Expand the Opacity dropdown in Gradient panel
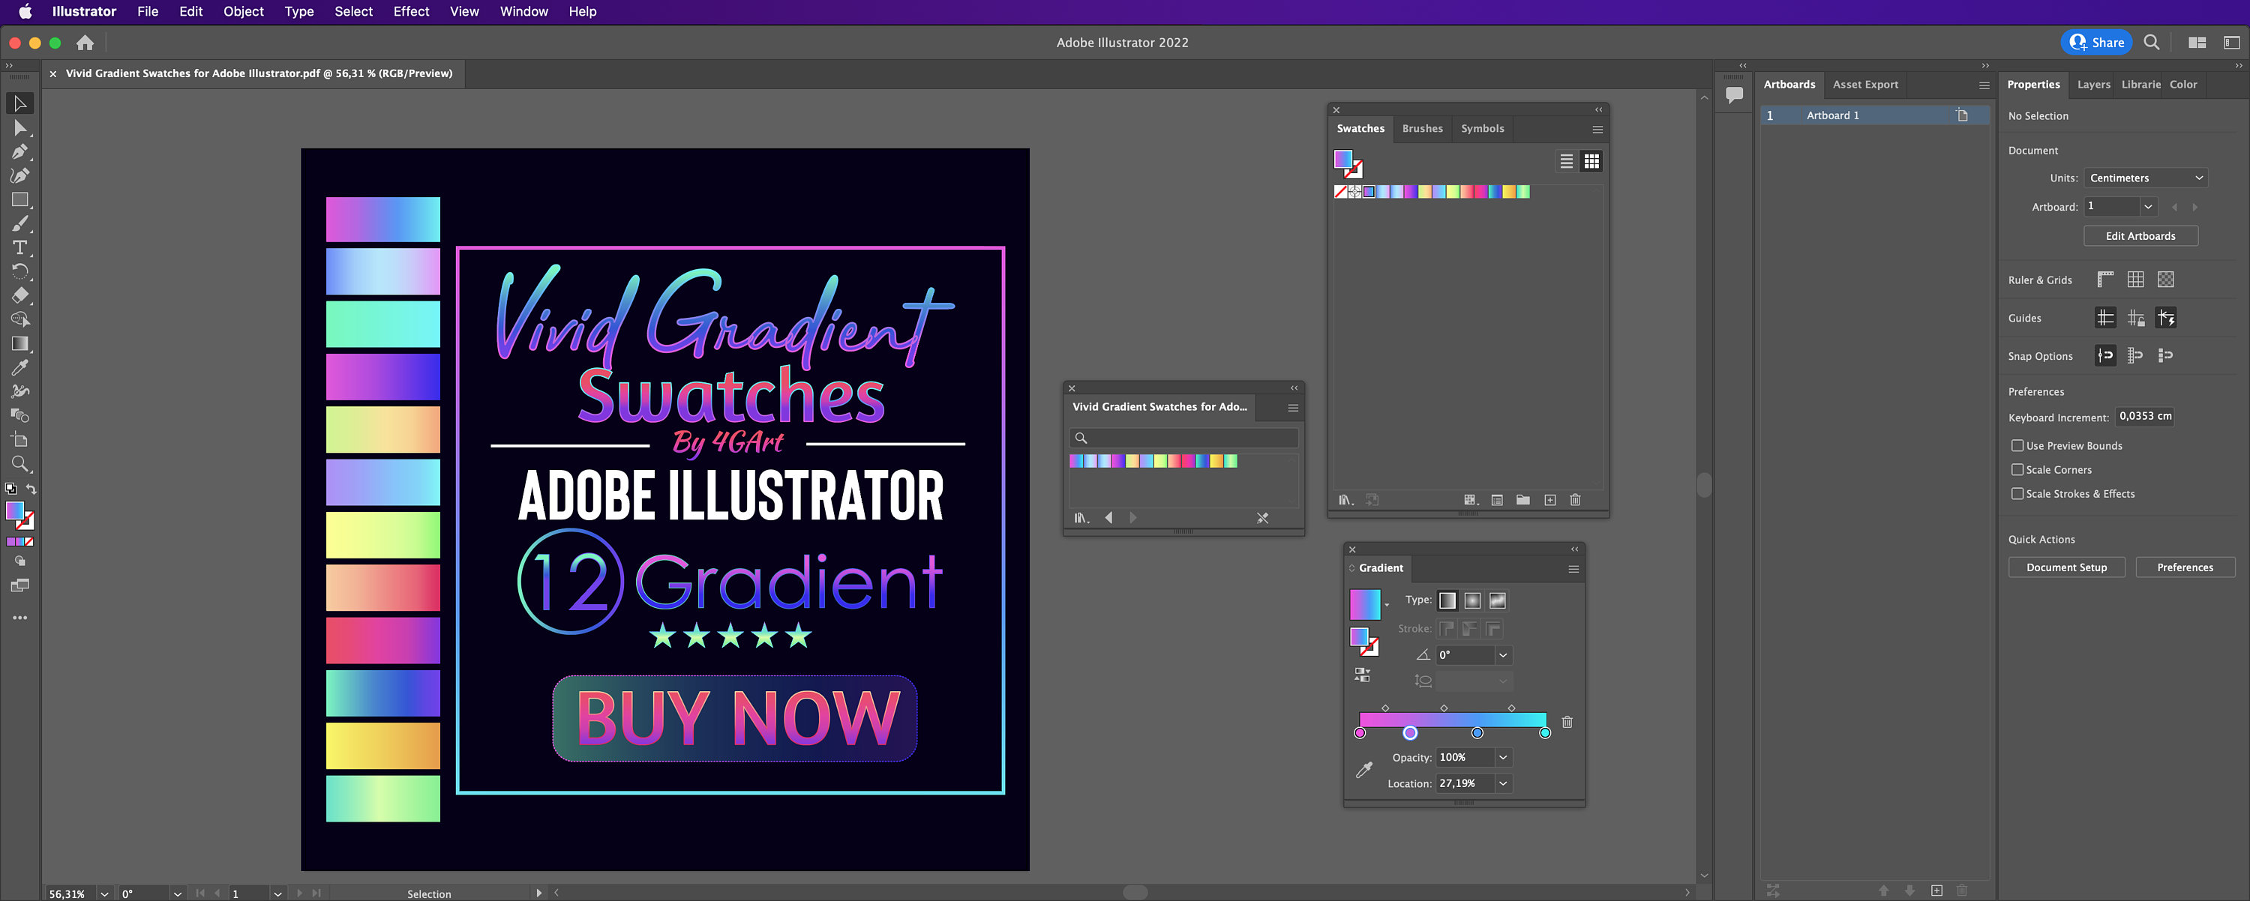The height and width of the screenshot is (901, 2250). 1502,757
